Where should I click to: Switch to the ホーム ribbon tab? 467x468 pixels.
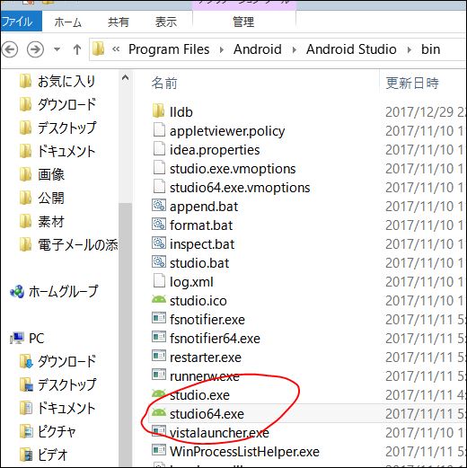click(x=68, y=22)
